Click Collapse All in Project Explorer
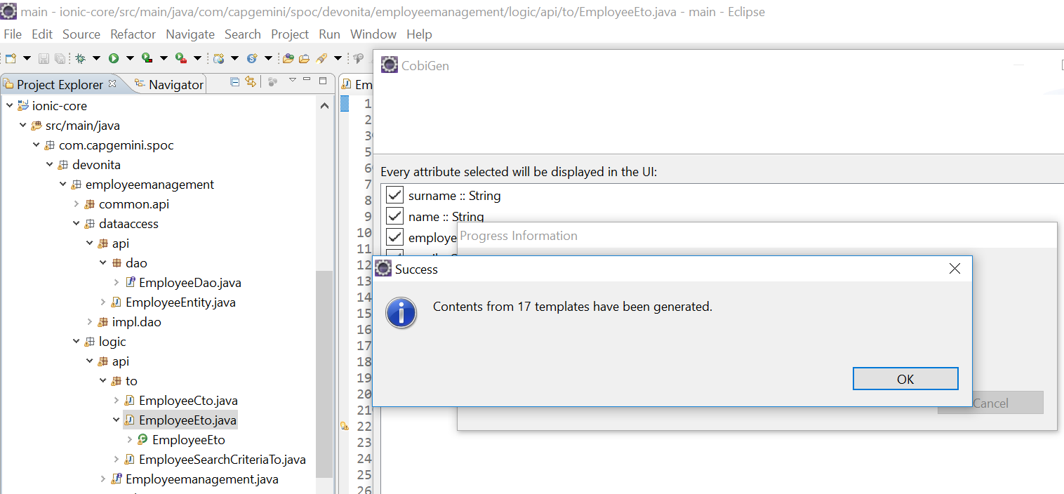Viewport: 1064px width, 494px height. (x=235, y=82)
